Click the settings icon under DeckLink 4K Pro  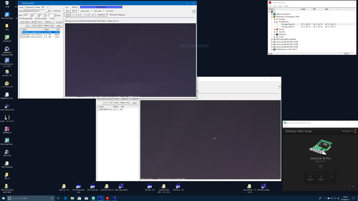tap(321, 166)
